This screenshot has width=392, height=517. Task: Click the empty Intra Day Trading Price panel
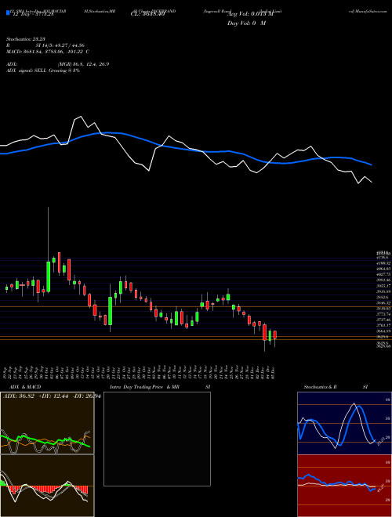157,439
